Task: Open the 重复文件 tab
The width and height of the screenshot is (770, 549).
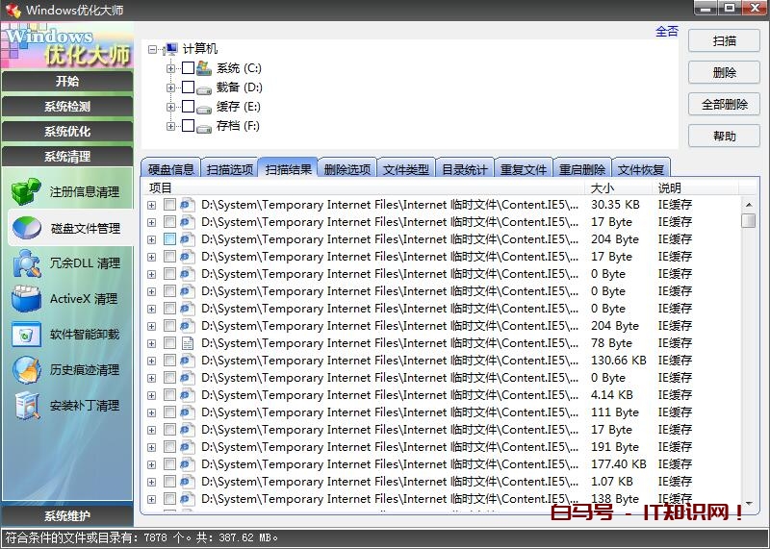Action: click(524, 169)
